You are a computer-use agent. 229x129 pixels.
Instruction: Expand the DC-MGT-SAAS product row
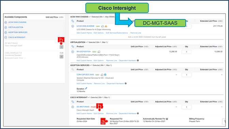[73, 107]
